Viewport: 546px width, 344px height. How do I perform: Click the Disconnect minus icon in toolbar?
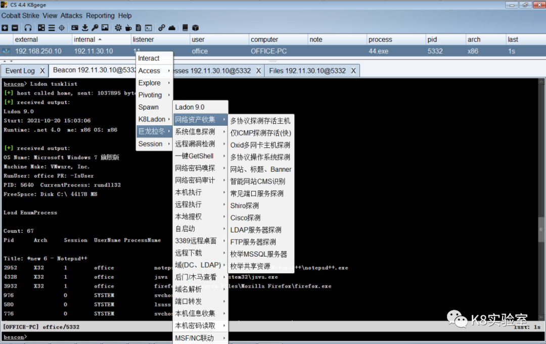15,28
